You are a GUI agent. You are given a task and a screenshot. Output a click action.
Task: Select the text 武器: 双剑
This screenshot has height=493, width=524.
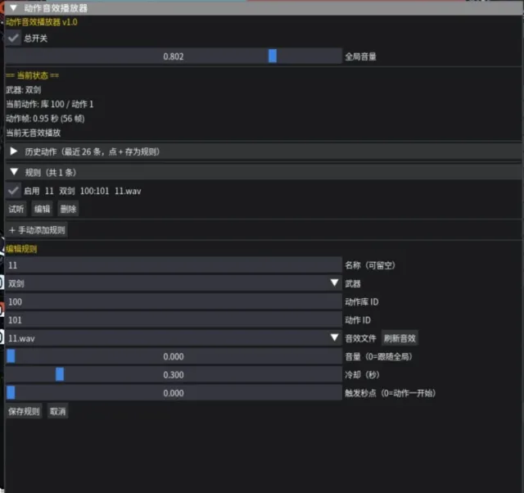coord(24,89)
